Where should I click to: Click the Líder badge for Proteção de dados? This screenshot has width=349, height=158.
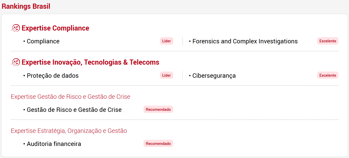click(x=167, y=75)
